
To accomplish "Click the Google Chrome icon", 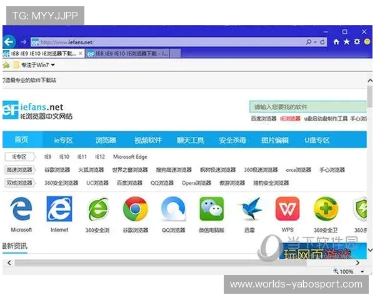I will (x=135, y=210).
